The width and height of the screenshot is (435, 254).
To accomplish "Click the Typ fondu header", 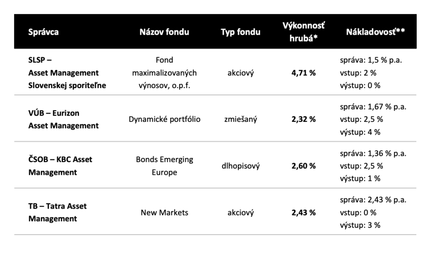I will click(x=240, y=32).
